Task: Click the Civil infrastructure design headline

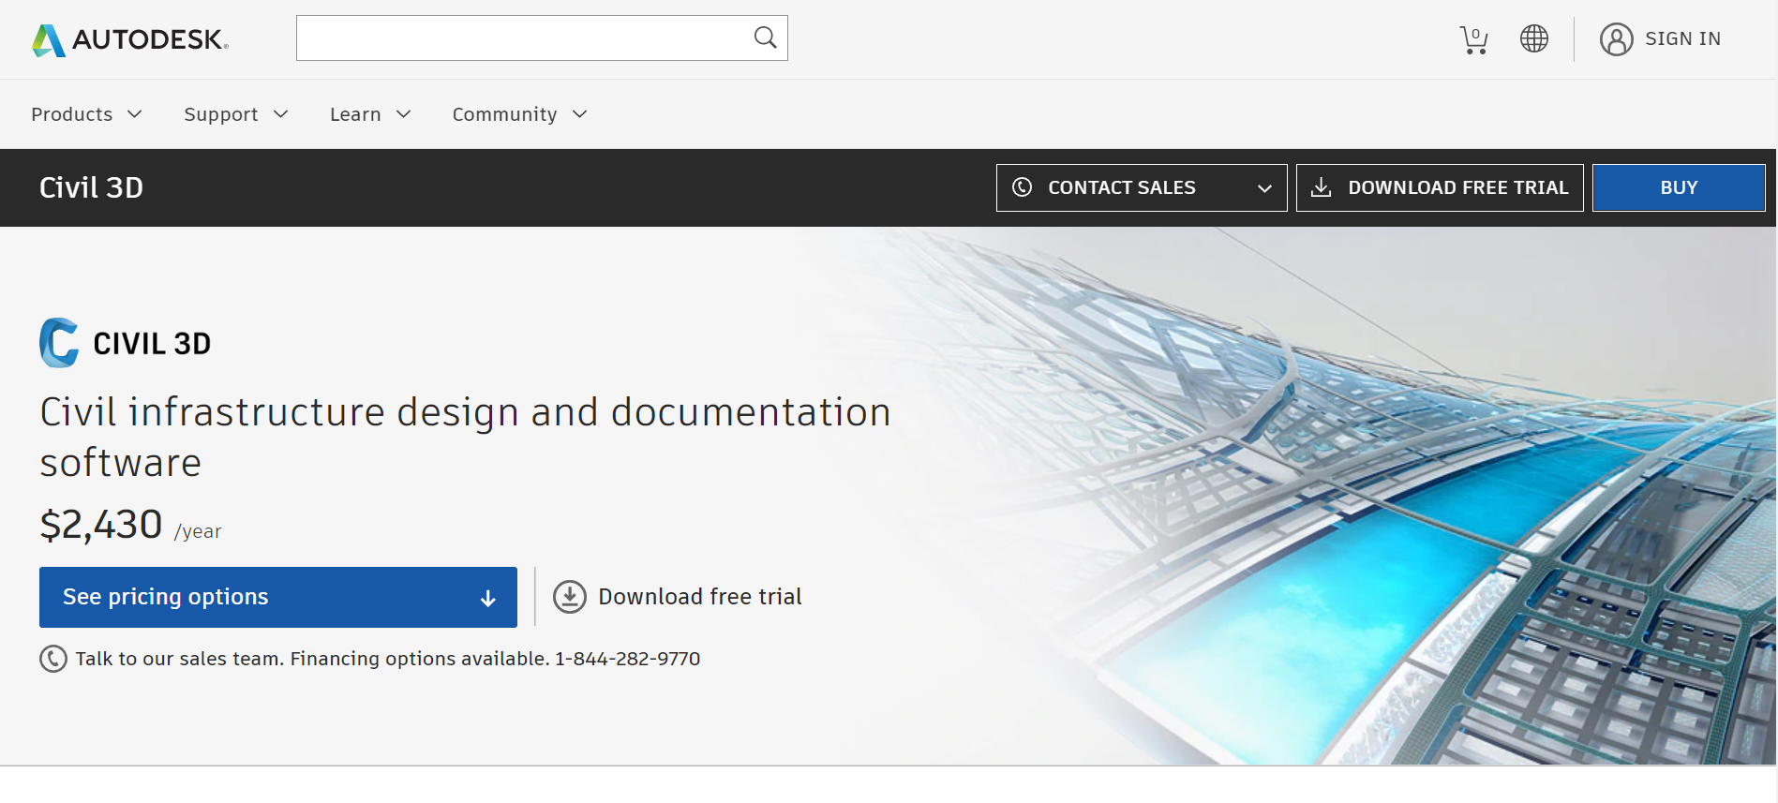Action: [465, 438]
